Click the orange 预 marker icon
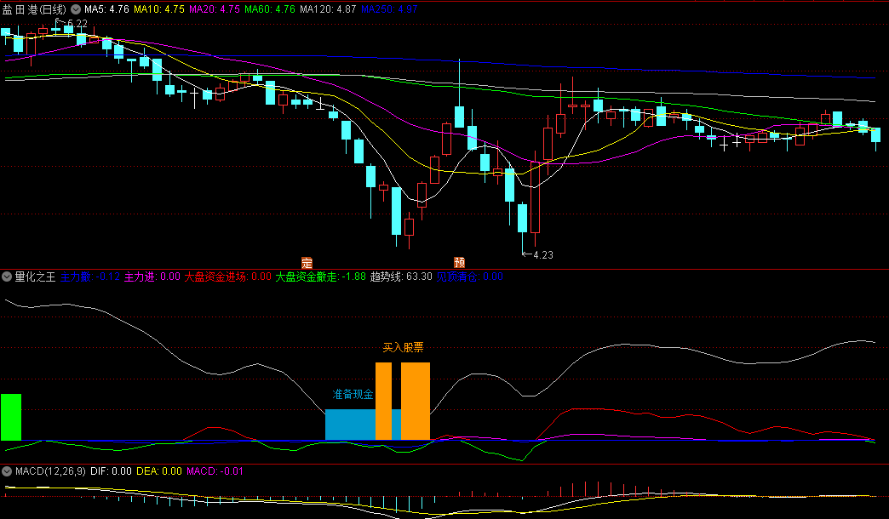The image size is (889, 519). tap(459, 262)
